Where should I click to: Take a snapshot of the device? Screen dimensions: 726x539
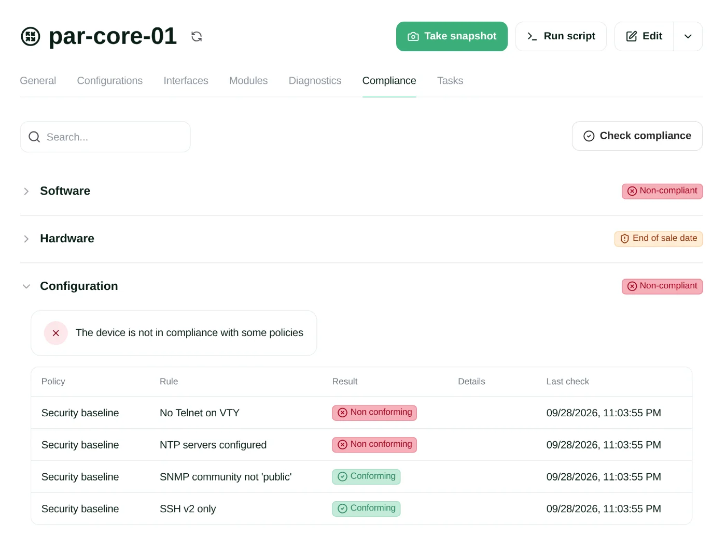click(x=452, y=36)
